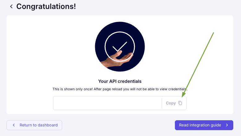Focus the API credentials text field
This screenshot has width=241, height=136.
point(108,103)
